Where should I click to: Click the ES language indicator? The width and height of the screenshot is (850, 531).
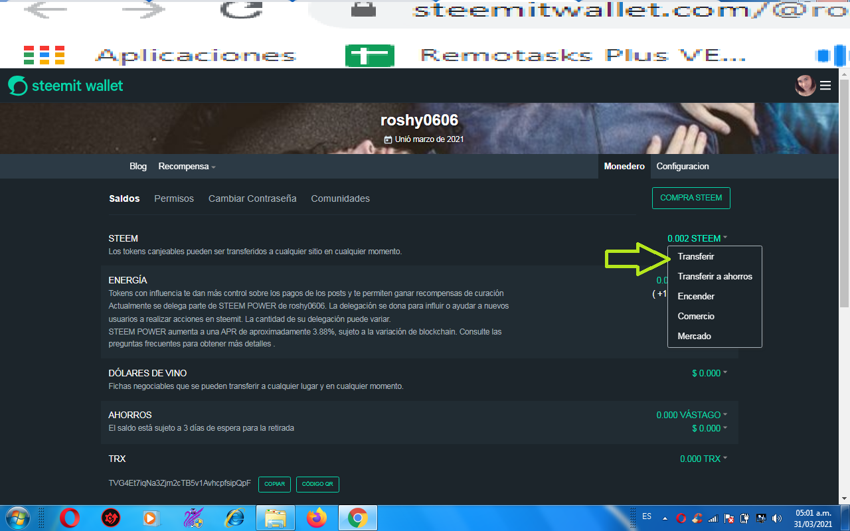[647, 516]
